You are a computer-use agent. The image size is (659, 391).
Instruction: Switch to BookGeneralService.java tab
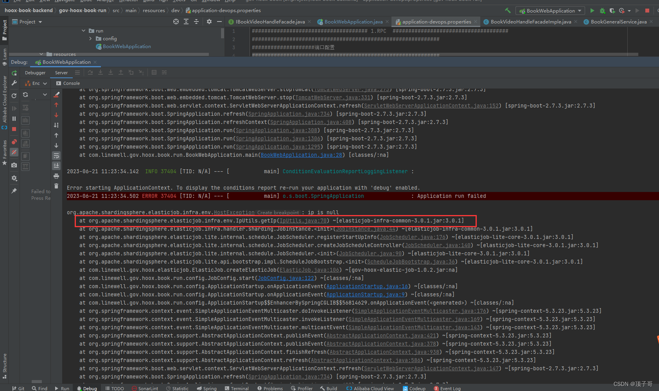click(x=618, y=22)
